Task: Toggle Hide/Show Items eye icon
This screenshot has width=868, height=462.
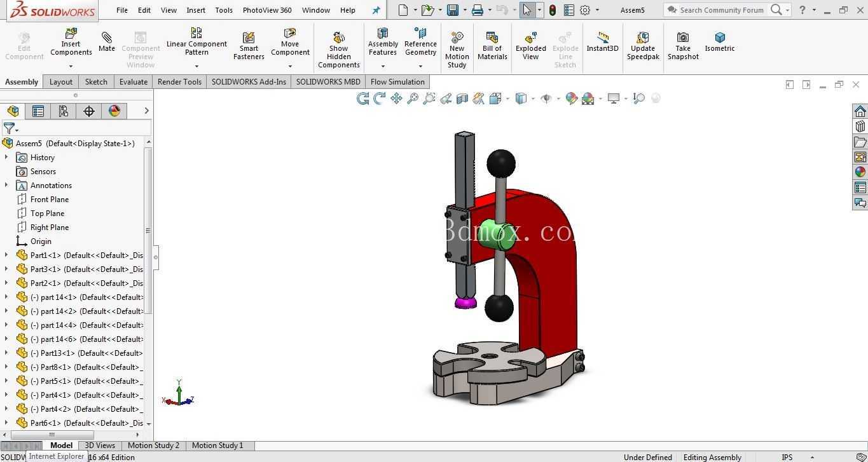Action: (546, 99)
